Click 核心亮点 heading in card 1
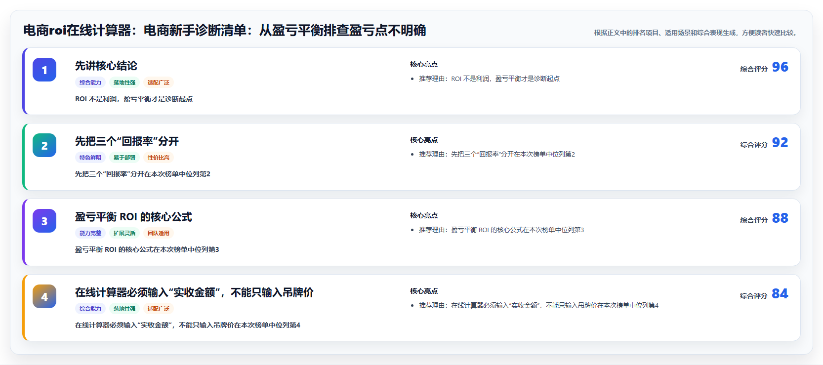Image resolution: width=823 pixels, height=365 pixels. [x=424, y=64]
